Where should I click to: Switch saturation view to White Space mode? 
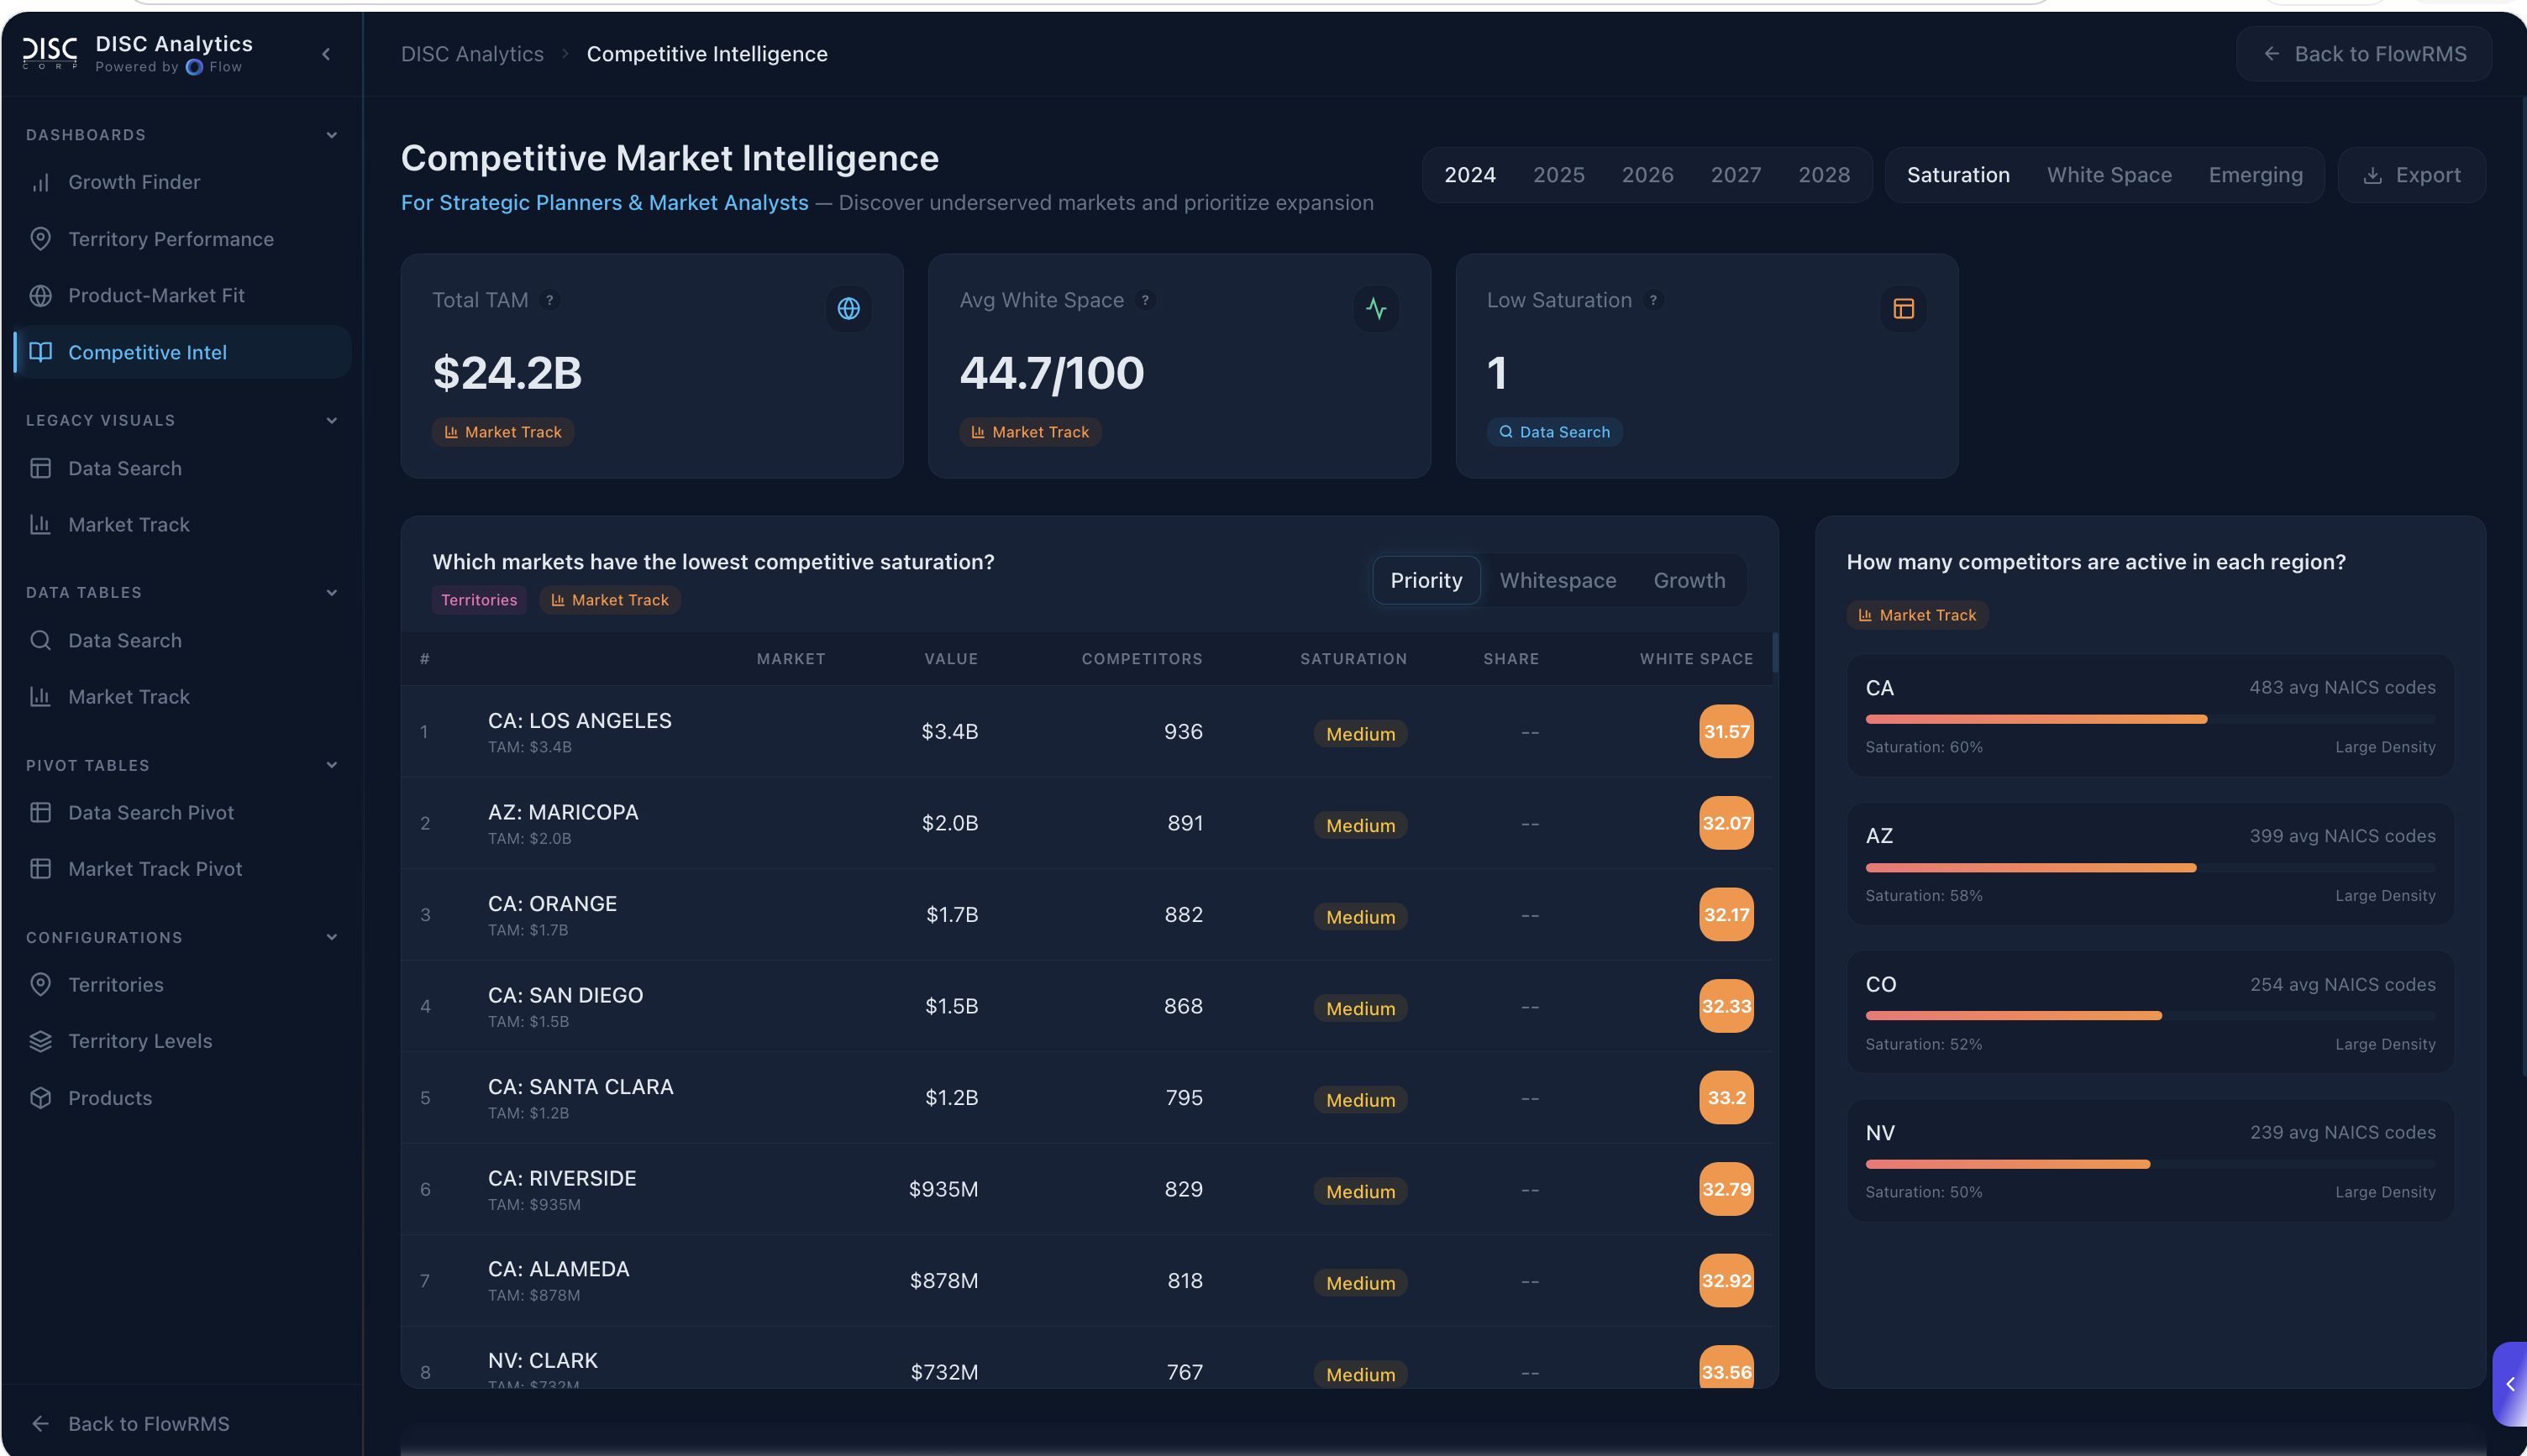2109,174
